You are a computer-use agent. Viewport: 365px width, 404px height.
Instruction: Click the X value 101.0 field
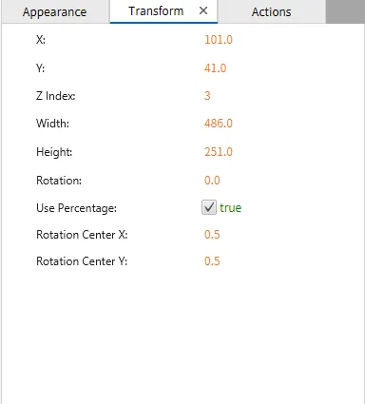219,40
